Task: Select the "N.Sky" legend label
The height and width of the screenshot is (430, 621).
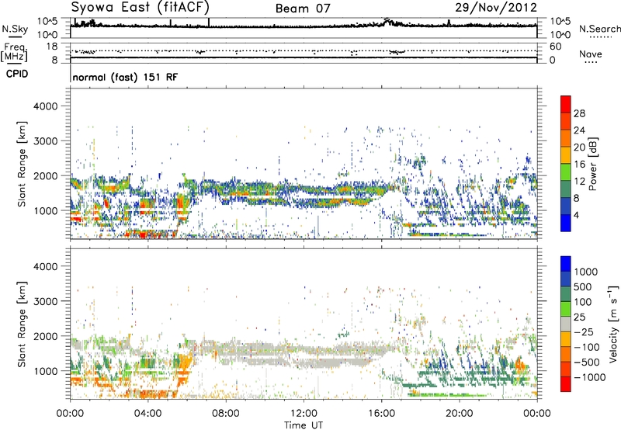Action: pos(15,29)
